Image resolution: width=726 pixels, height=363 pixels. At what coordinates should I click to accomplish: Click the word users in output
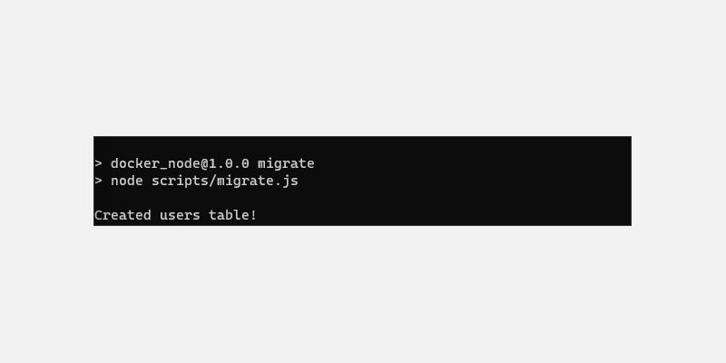(180, 216)
